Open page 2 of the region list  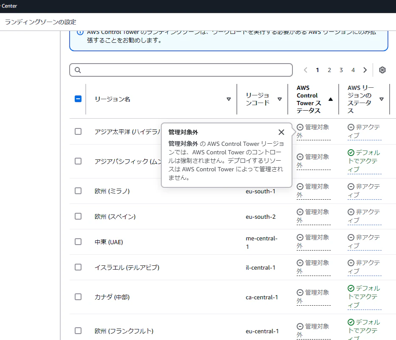click(329, 70)
